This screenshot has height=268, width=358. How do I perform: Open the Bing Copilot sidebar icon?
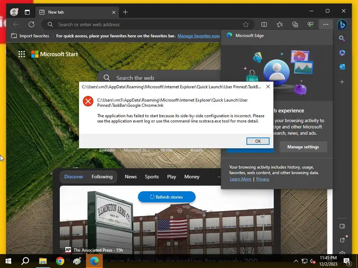[x=342, y=24]
